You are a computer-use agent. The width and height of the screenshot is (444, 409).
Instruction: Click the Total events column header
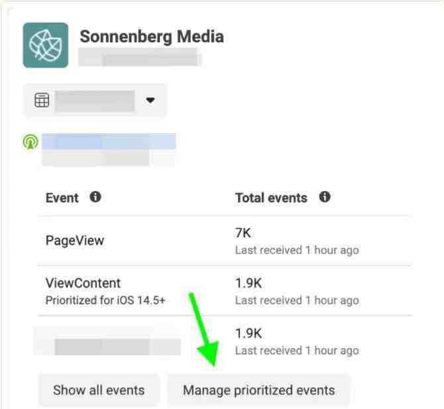(271, 198)
